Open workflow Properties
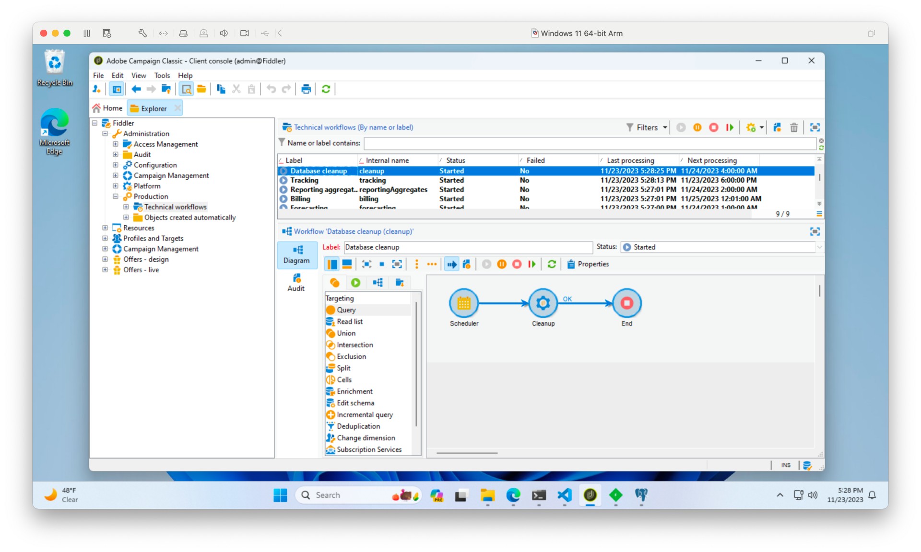The width and height of the screenshot is (921, 552). [588, 264]
